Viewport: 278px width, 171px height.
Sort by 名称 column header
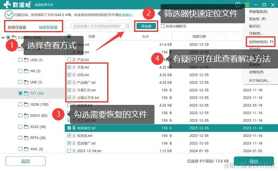click(92, 36)
